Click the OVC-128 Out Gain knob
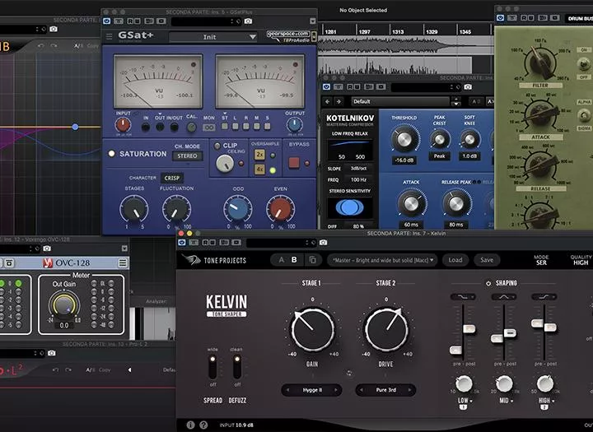 pos(64,304)
